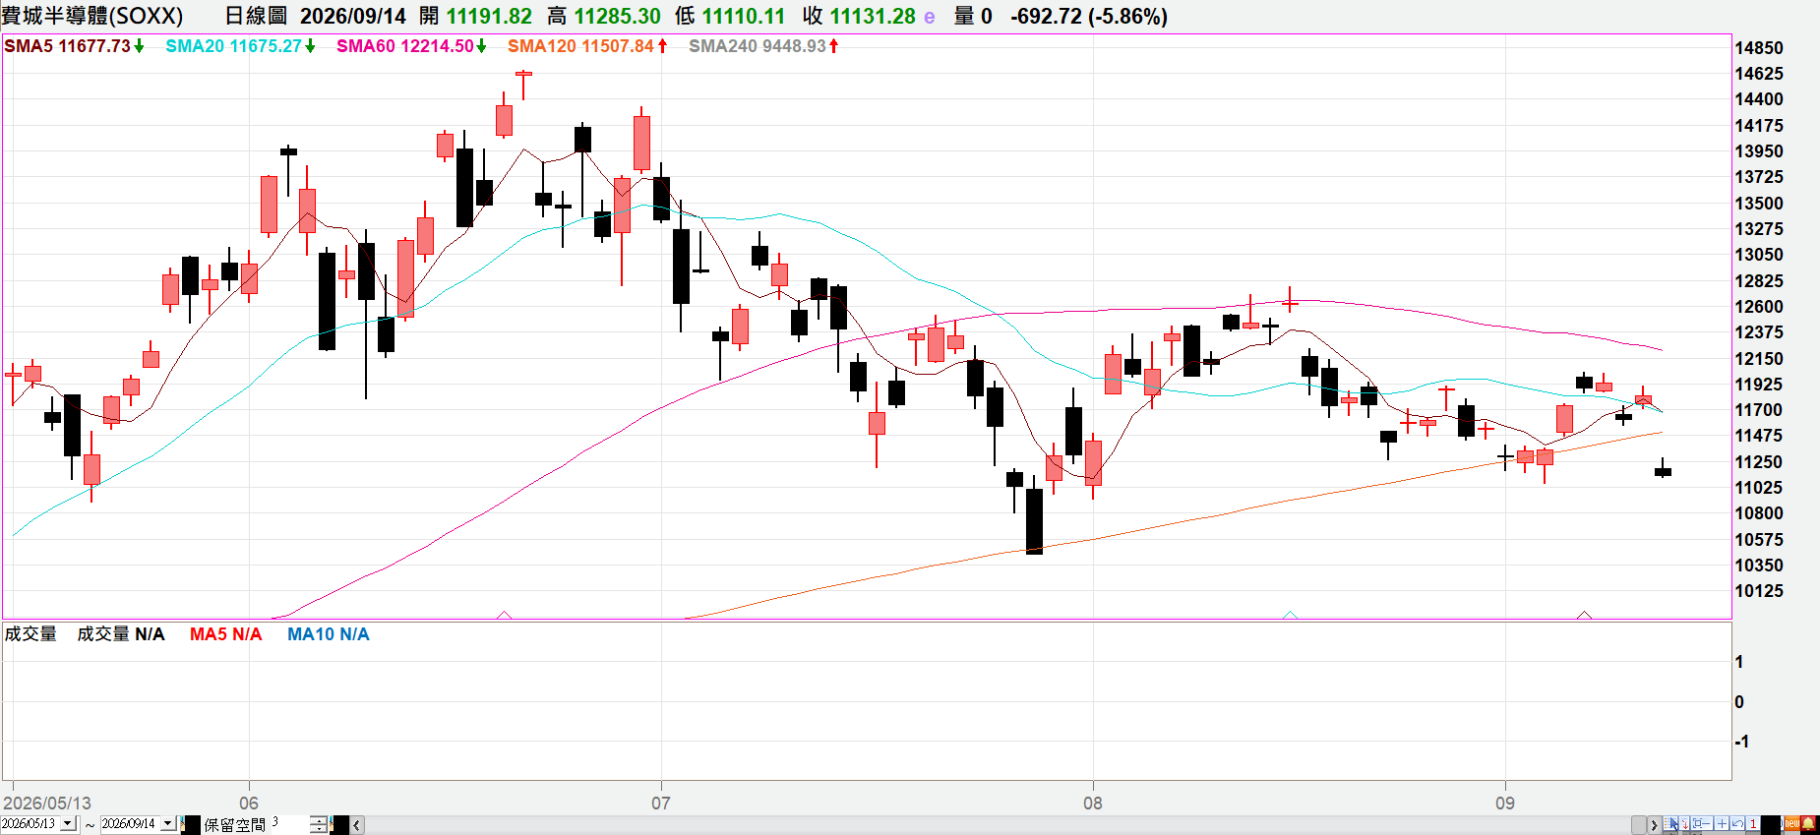The image size is (1820, 835).
Task: Click the scroll-right arrow of the chart scrollbar
Action: click(x=1654, y=825)
